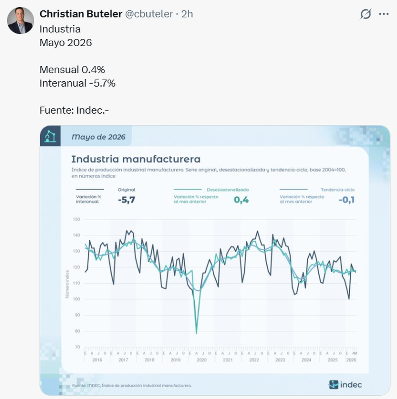Click the Mayo de 2026 header tab label
Image resolution: width=397 pixels, height=399 pixels.
click(99, 137)
